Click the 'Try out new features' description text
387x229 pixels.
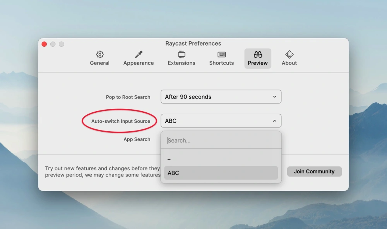pyautogui.click(x=103, y=171)
